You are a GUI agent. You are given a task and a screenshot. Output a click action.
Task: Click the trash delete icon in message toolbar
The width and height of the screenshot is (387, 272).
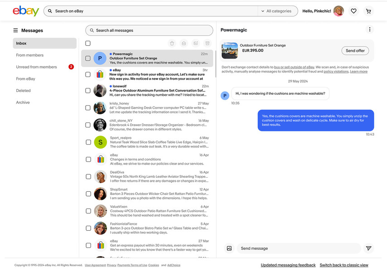tap(172, 44)
